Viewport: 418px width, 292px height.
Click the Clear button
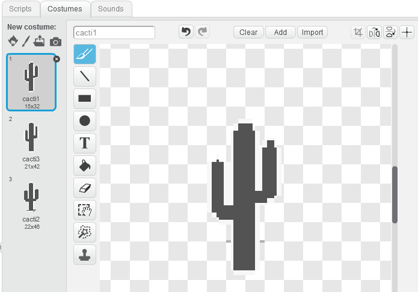click(x=248, y=33)
